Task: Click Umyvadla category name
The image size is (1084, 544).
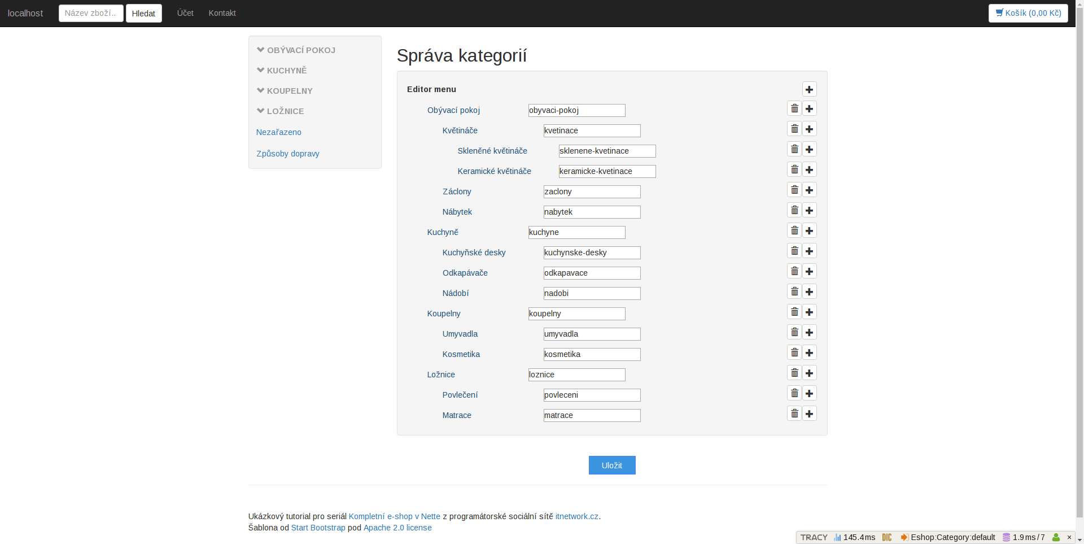Action: 460,334
